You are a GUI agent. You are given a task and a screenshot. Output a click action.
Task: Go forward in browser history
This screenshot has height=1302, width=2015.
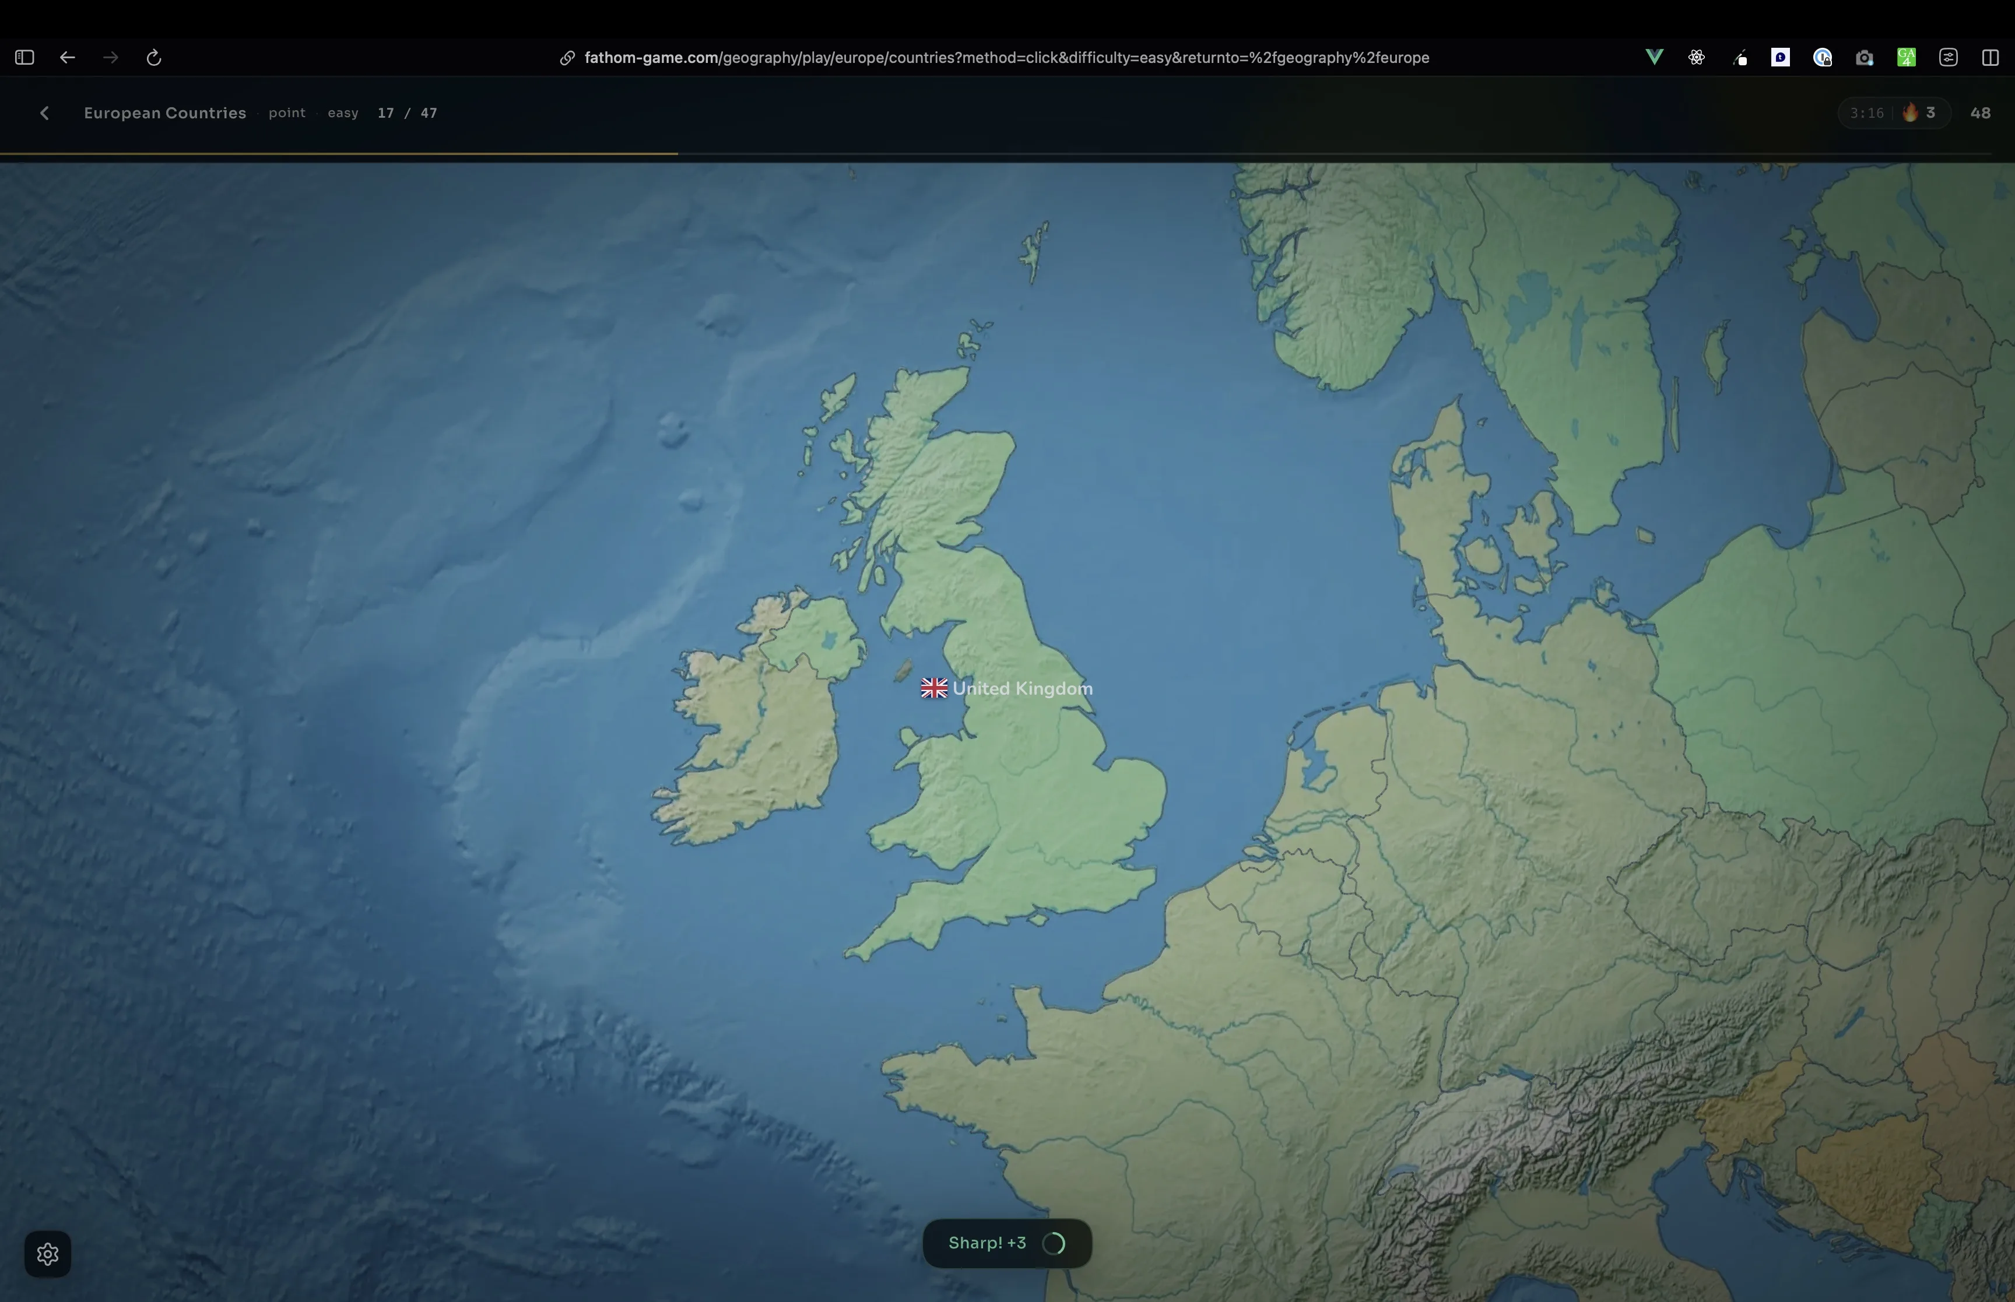[111, 58]
